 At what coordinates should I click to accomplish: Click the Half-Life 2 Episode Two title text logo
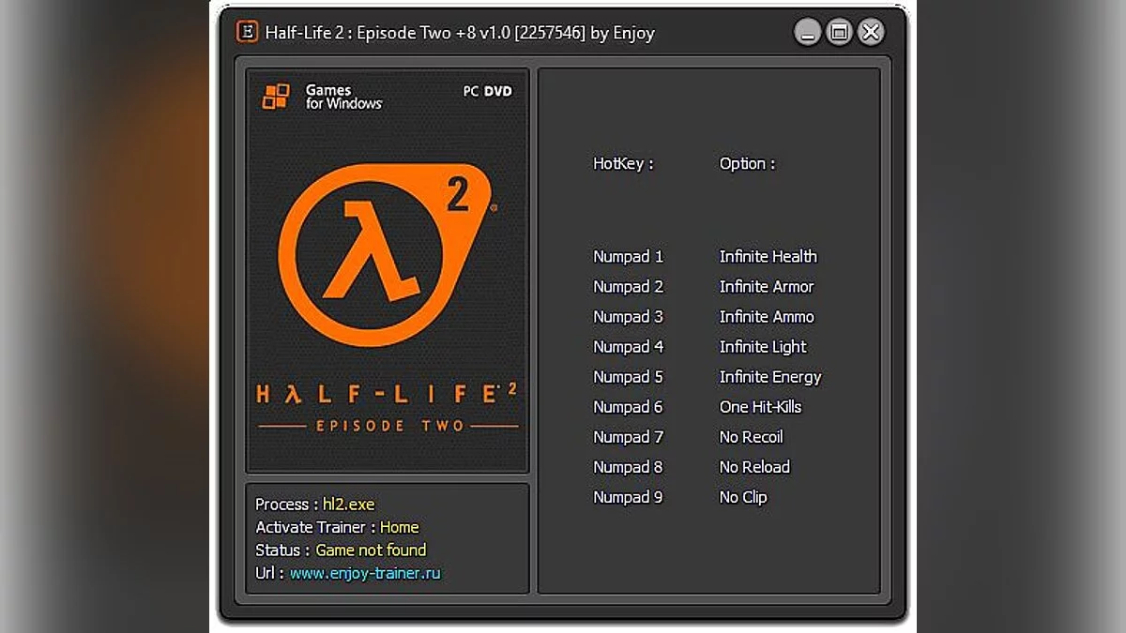click(x=386, y=405)
